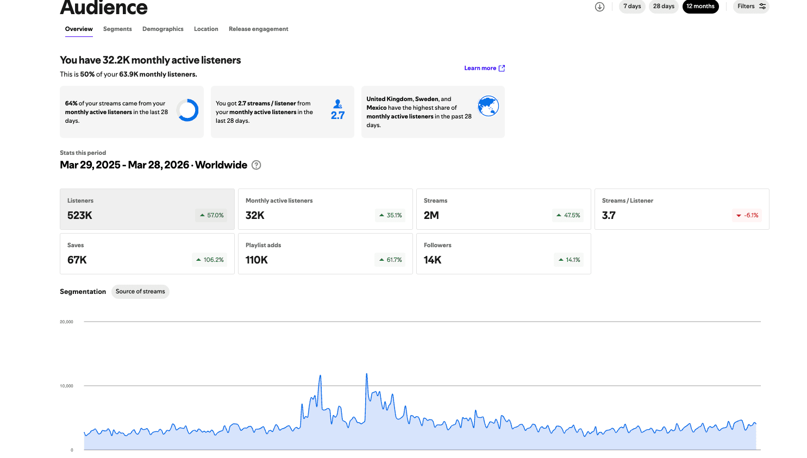Select the Saves 67K stat card
Image resolution: width=807 pixels, height=458 pixels.
click(x=147, y=254)
